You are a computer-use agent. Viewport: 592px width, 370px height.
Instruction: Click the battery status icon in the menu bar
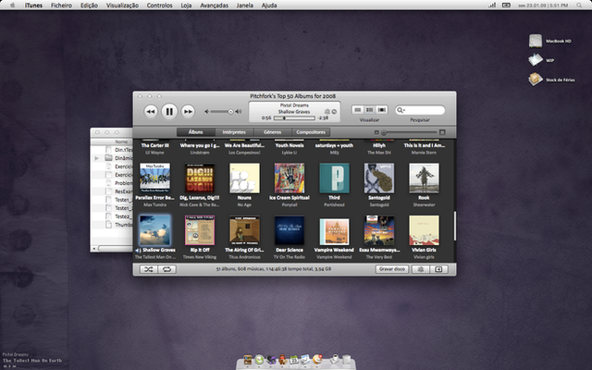[506, 6]
